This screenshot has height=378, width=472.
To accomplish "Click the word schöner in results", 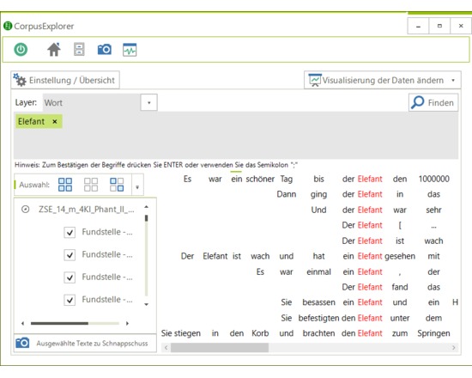I will pyautogui.click(x=260, y=179).
